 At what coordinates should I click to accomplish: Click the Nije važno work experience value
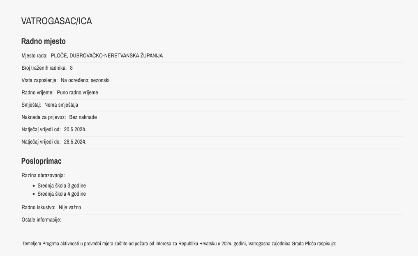pyautogui.click(x=70, y=207)
